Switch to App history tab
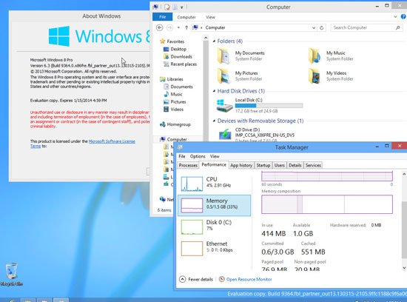 pyautogui.click(x=241, y=165)
